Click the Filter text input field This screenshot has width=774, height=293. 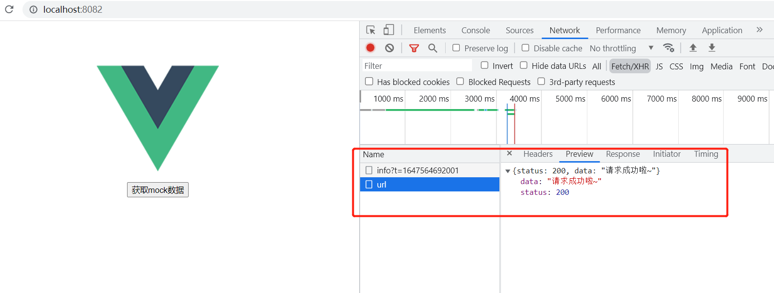[416, 65]
